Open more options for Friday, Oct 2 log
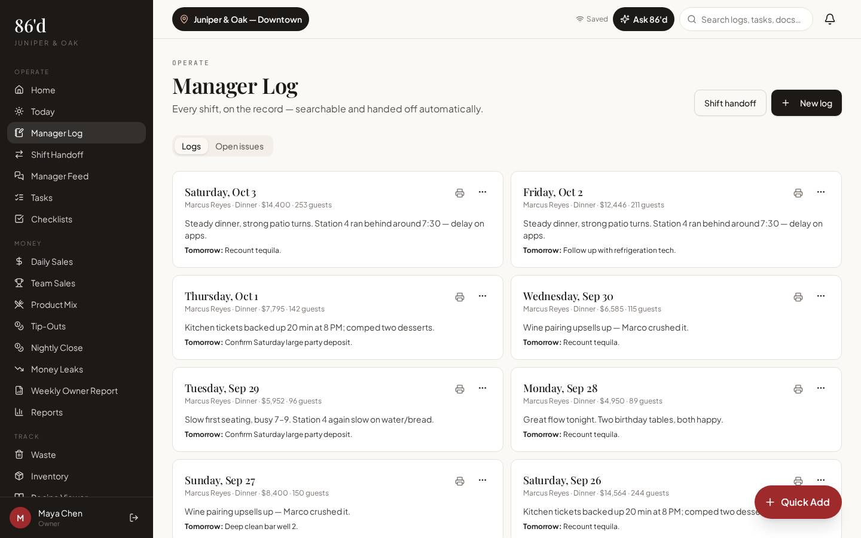 pos(821,192)
